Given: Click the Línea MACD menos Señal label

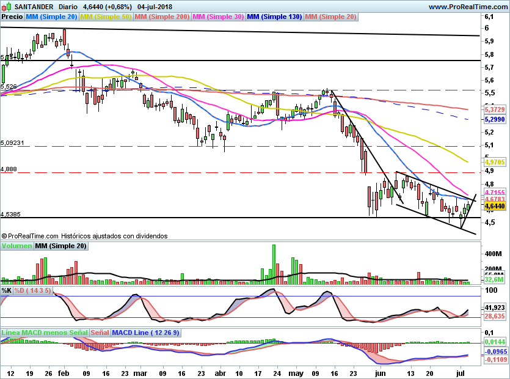Looking at the screenshot, I should 45,333.
